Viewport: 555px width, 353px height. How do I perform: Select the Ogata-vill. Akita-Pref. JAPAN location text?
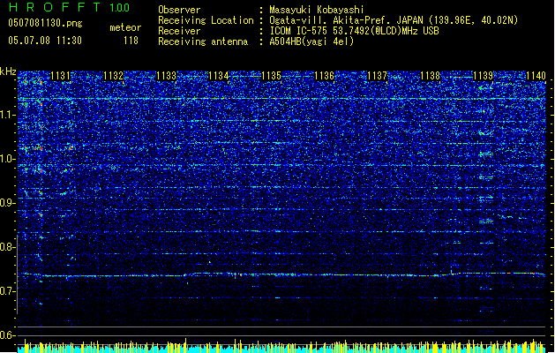(394, 20)
